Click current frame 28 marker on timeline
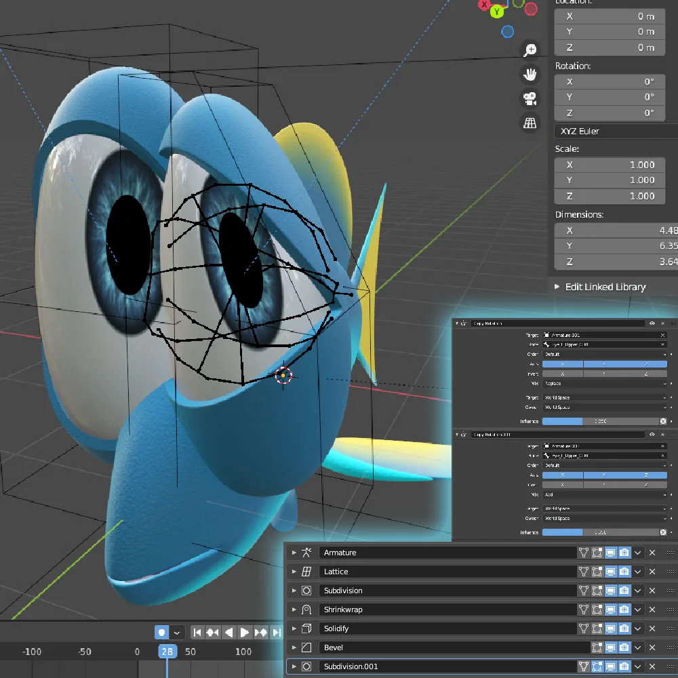 coord(167,651)
